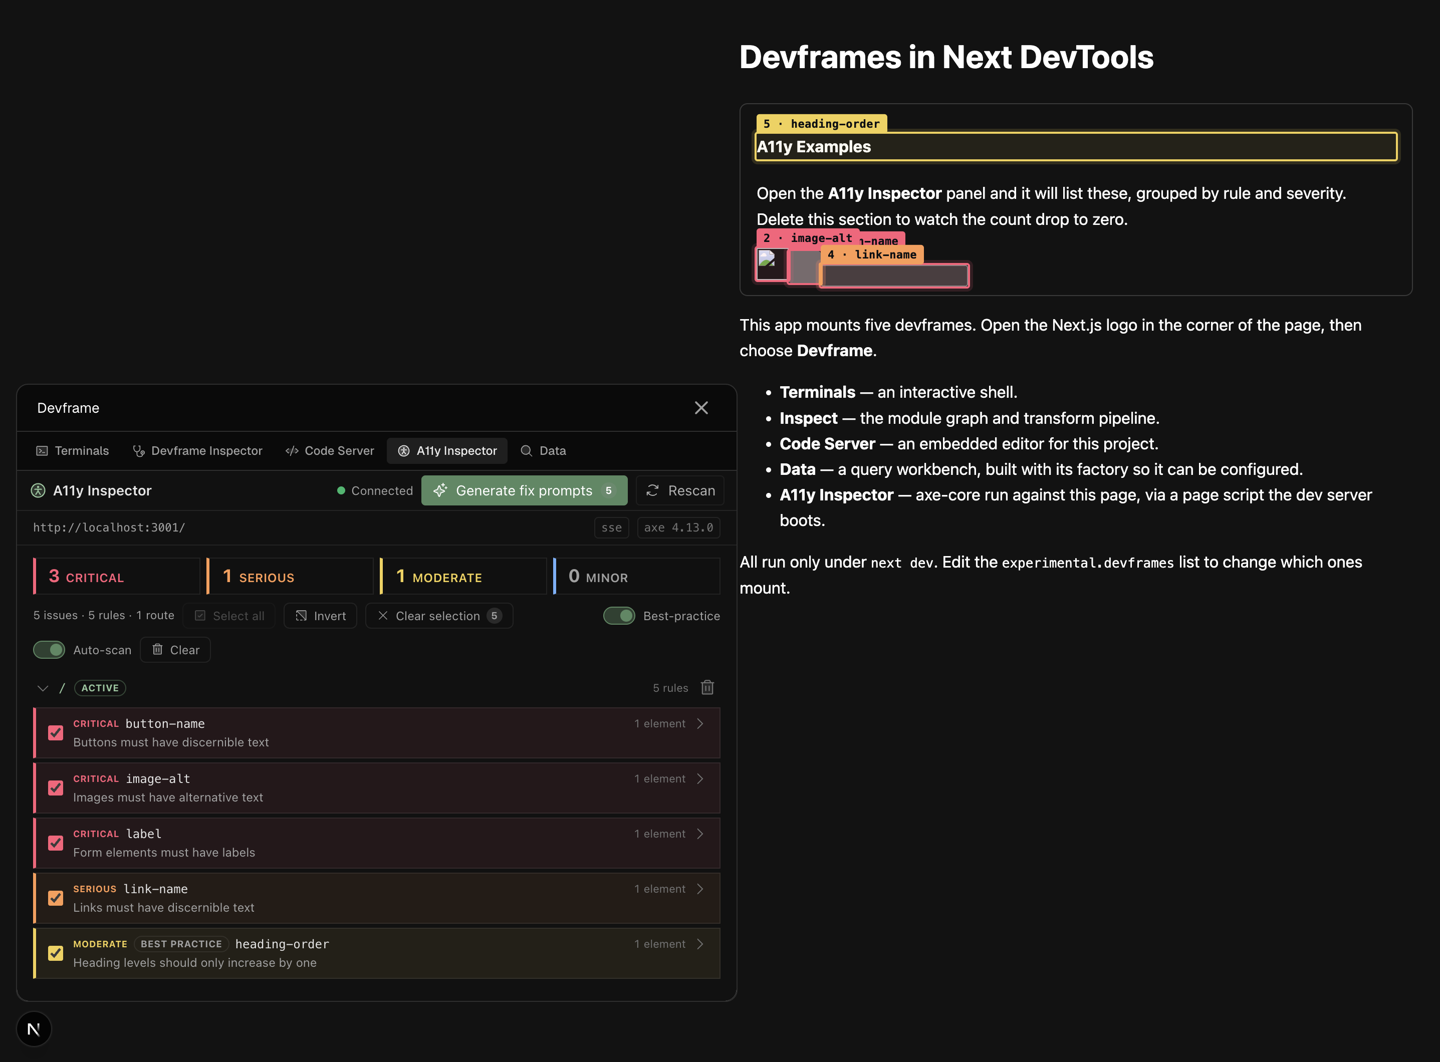Image resolution: width=1440 pixels, height=1062 pixels.
Task: Click the highlighted A11y Examples heading
Action: point(1076,147)
